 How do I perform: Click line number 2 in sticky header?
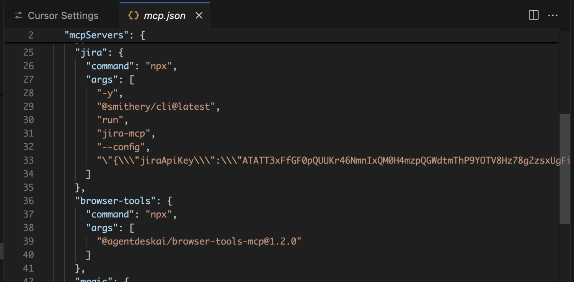point(31,35)
